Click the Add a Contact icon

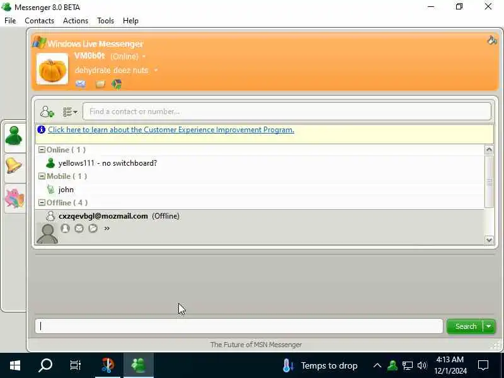point(47,112)
